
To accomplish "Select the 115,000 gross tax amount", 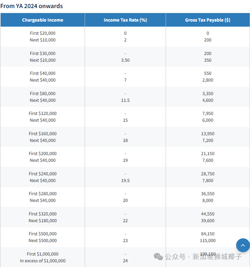I will [x=207, y=241].
